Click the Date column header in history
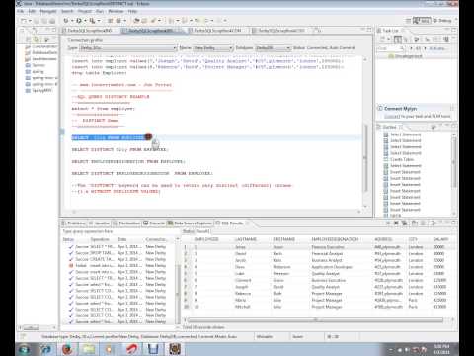The height and width of the screenshot is (356, 474). [x=122, y=239]
